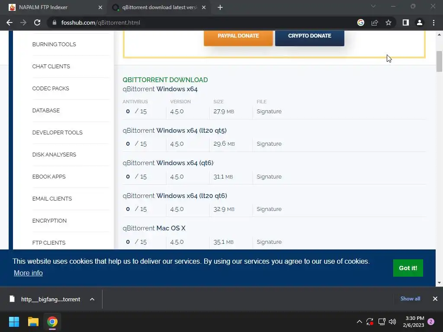Open the Chrome profile menu

tap(420, 22)
